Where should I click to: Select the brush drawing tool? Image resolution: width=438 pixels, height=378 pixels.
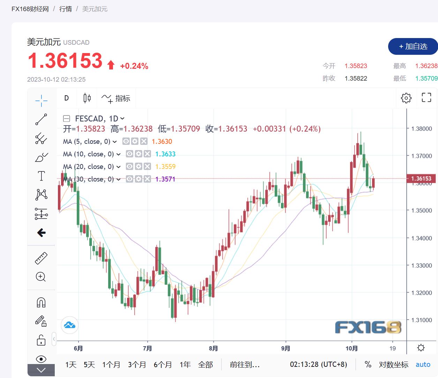41,157
